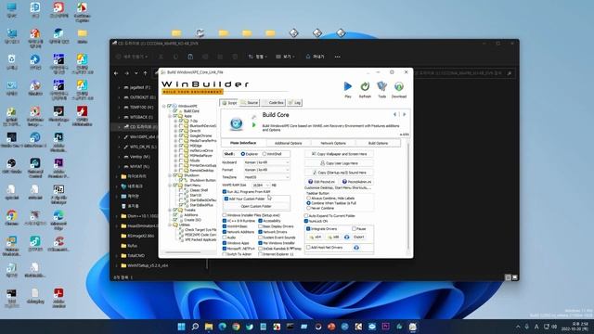The width and height of the screenshot is (594, 334).
Task: Open the Explorer three-dots more menu
Action: [x=338, y=57]
